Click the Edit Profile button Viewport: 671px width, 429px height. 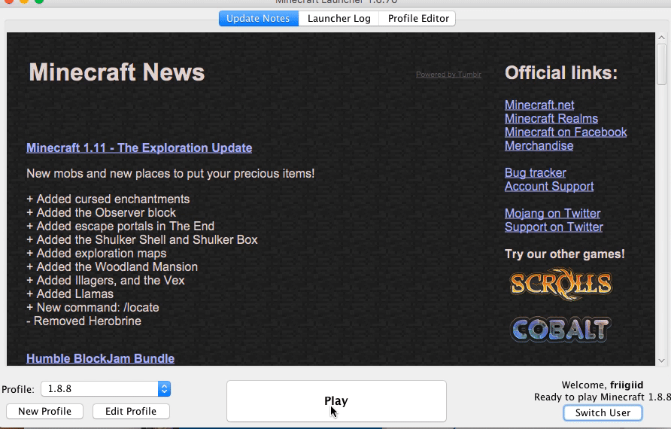tap(131, 412)
